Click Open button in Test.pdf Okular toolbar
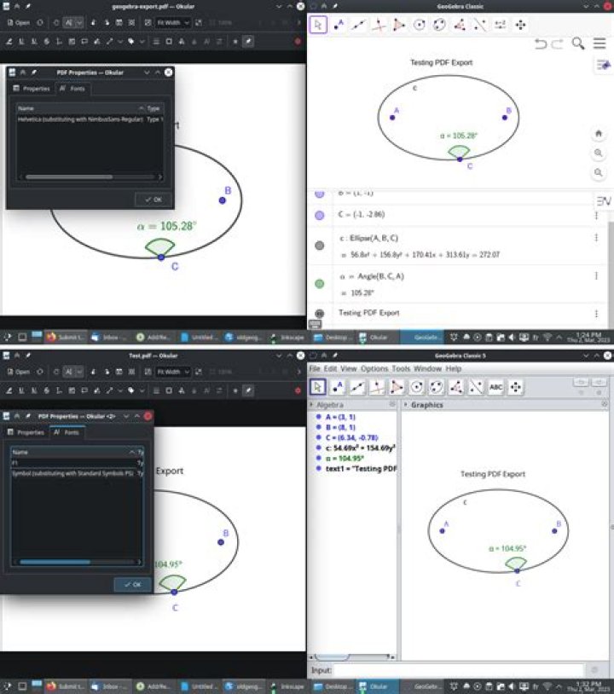Image resolution: width=614 pixels, height=694 pixels. pos(18,372)
